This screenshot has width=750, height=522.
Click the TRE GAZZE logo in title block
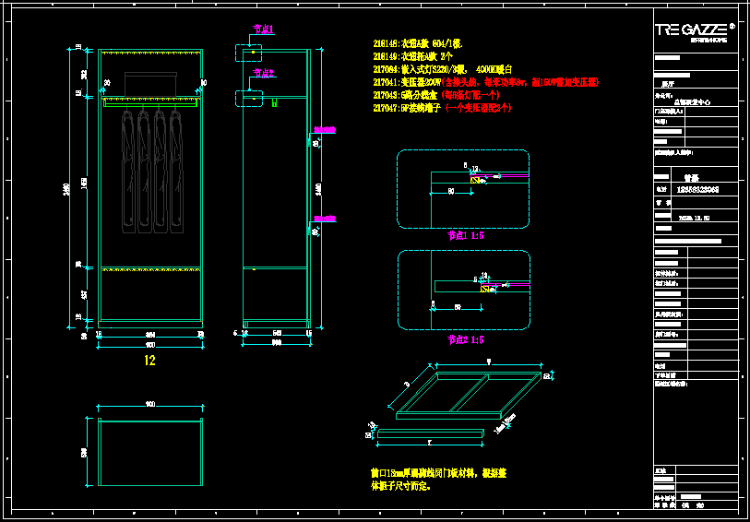[x=695, y=31]
